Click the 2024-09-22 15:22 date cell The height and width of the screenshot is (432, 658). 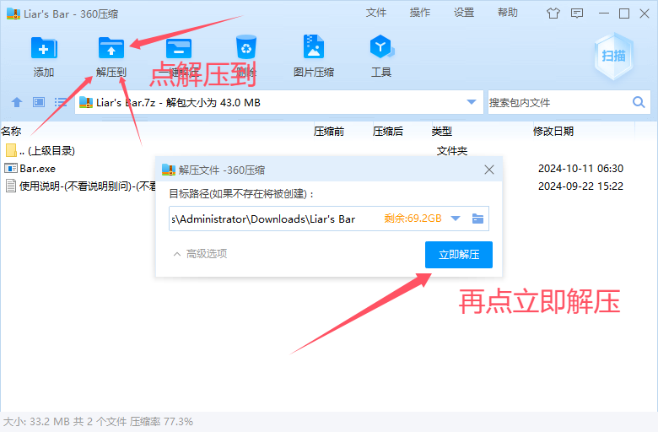click(580, 186)
